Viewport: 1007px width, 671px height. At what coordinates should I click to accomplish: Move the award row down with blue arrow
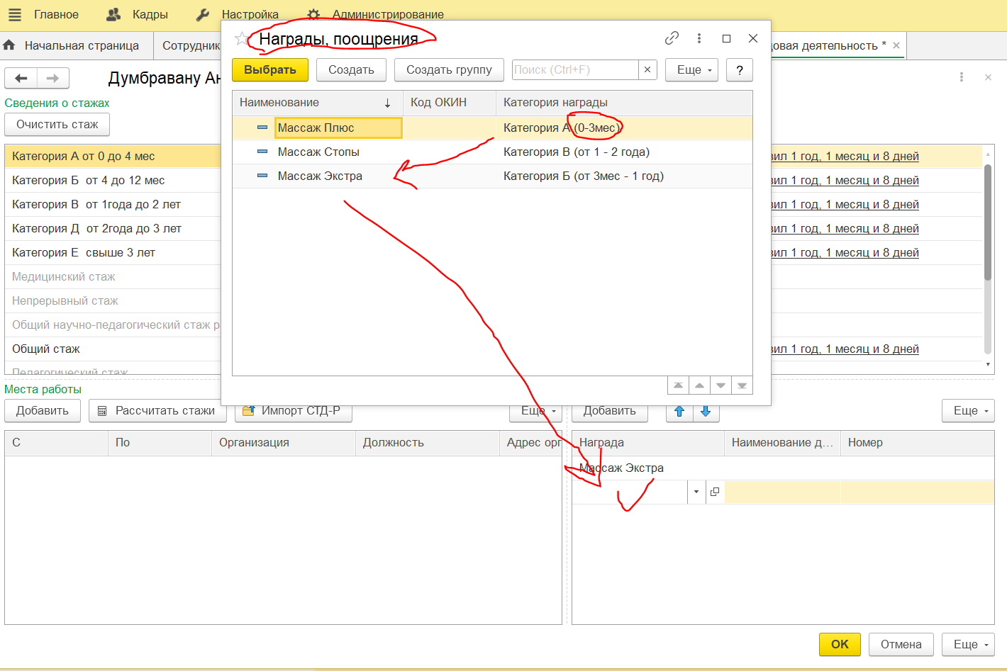point(706,411)
